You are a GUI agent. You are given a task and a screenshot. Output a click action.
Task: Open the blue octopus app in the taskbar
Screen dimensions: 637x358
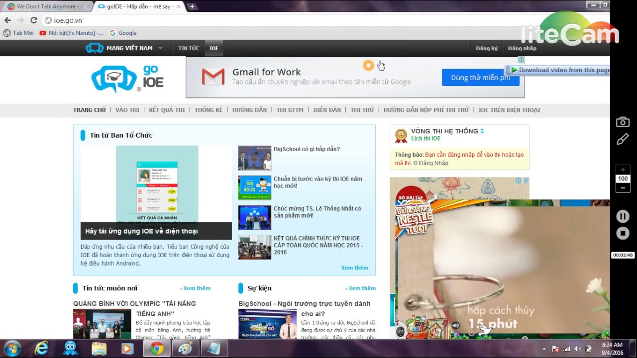[x=70, y=349]
